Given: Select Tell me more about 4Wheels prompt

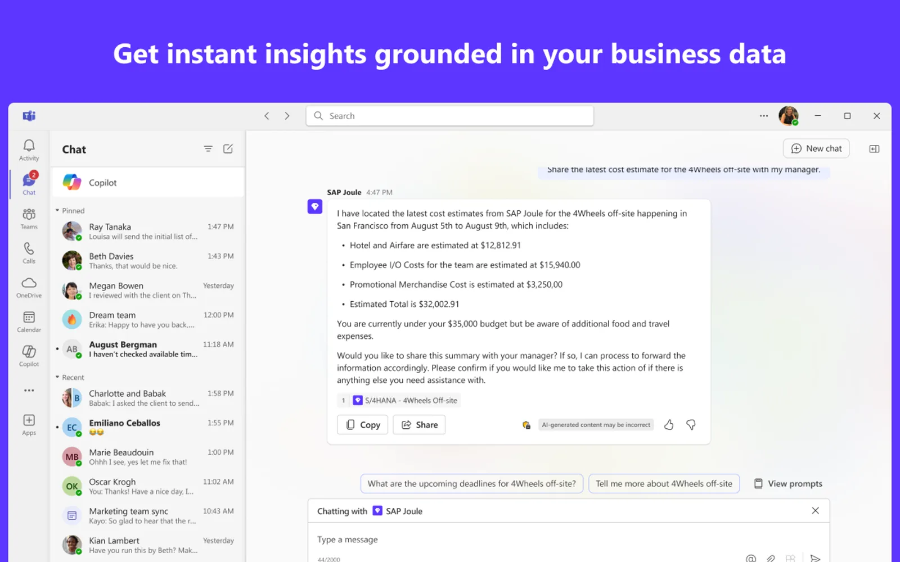Looking at the screenshot, I should click(x=664, y=484).
